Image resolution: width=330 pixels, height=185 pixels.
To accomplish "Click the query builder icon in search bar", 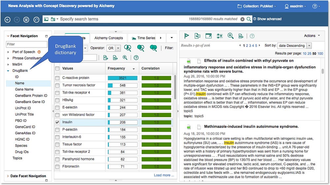I will pos(46,19).
